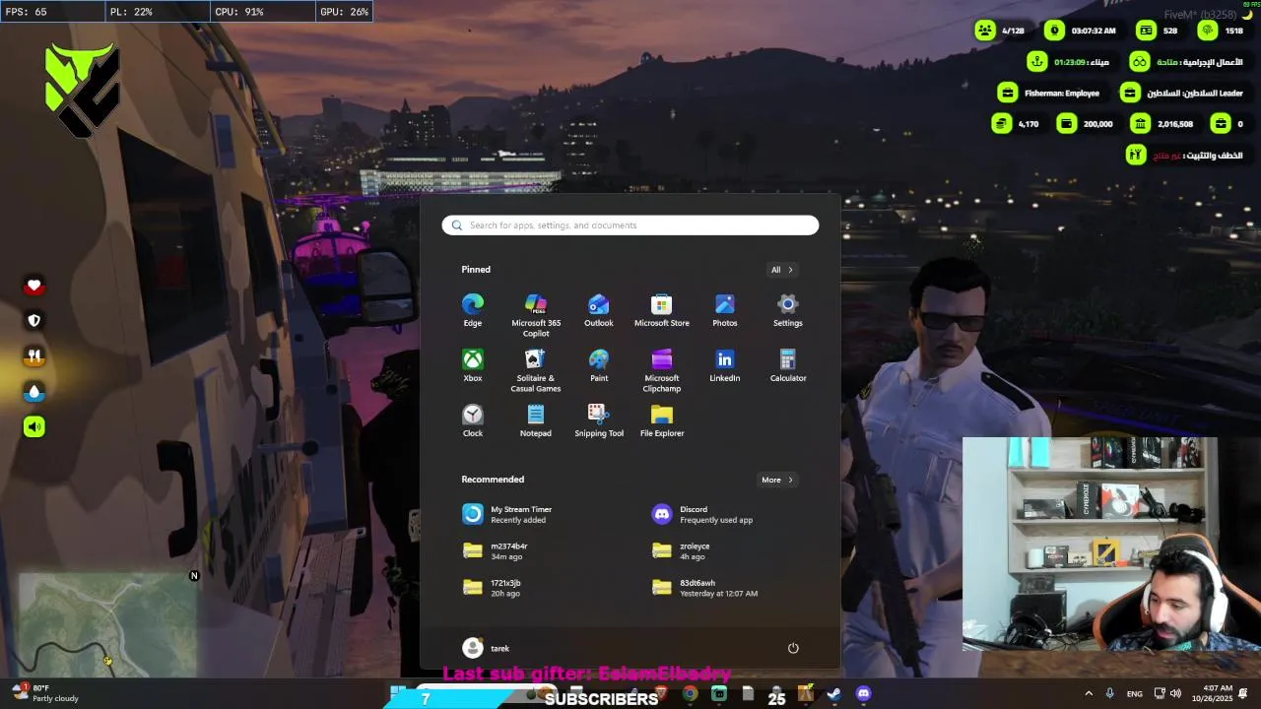The image size is (1261, 709).
Task: Open the Snipping Tool
Action: [599, 419]
